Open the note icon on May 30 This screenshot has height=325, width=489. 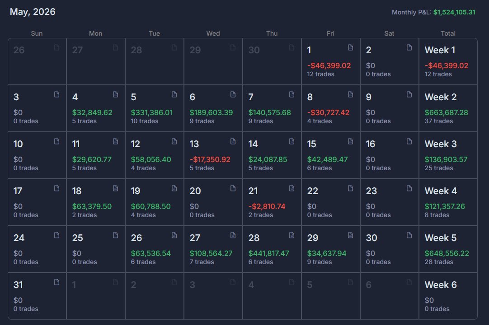(409, 235)
